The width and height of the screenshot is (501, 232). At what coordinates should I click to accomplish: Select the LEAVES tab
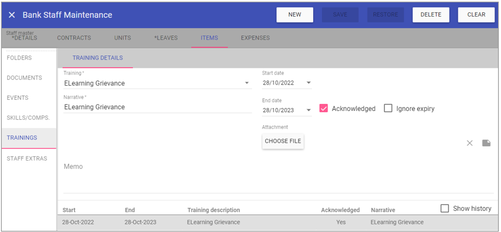(166, 38)
